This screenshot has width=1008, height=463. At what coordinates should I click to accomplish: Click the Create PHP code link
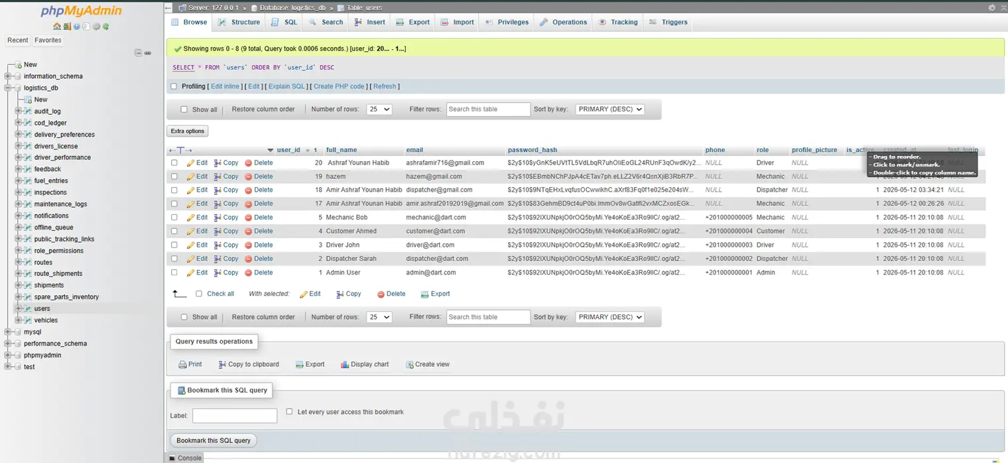pos(339,86)
